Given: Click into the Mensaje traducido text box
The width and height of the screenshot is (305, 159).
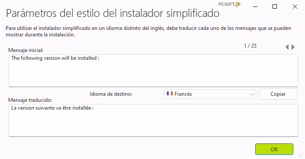Looking at the screenshot, I should click(153, 120).
